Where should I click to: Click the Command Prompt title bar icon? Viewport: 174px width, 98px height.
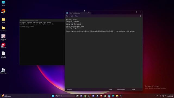point(21,20)
